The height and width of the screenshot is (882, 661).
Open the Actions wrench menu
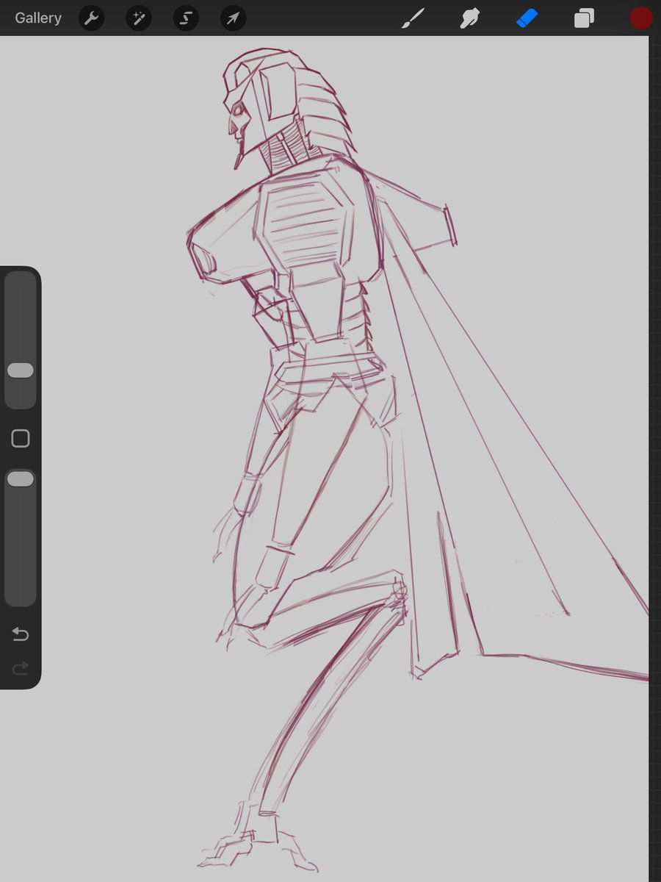[91, 18]
